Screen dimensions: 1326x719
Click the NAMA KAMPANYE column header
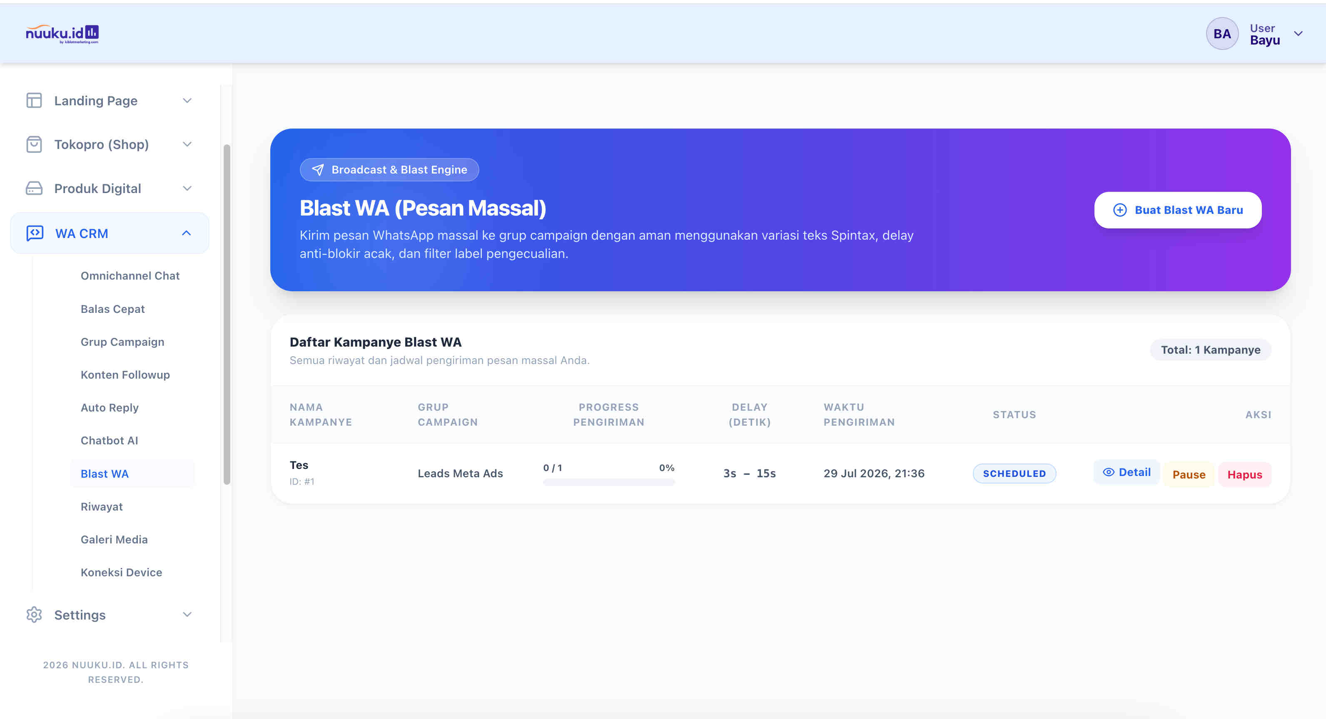pos(321,414)
